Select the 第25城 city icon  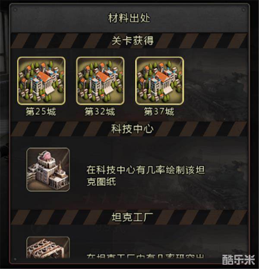(41, 81)
